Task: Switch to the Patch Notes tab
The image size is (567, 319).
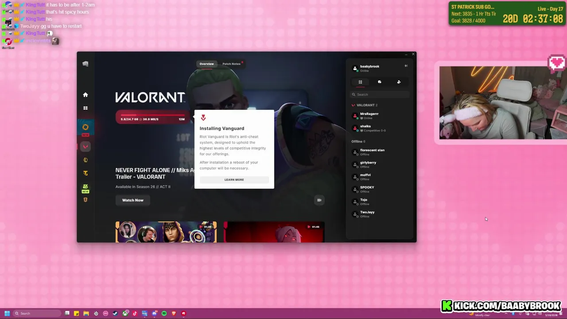Action: point(231,64)
